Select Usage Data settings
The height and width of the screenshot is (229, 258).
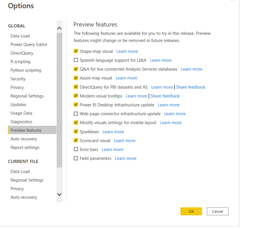(x=21, y=113)
